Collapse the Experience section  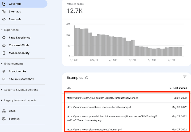click(2, 30)
